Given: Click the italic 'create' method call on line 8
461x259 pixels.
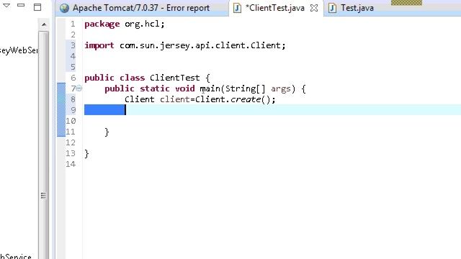Looking at the screenshot, I should click(246, 99).
